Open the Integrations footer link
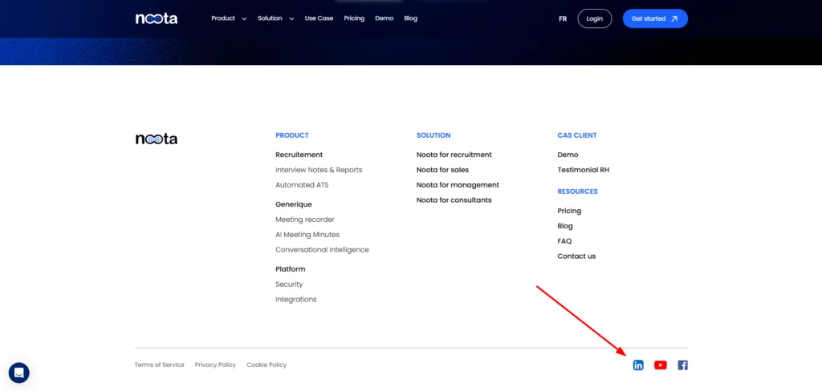 point(296,300)
